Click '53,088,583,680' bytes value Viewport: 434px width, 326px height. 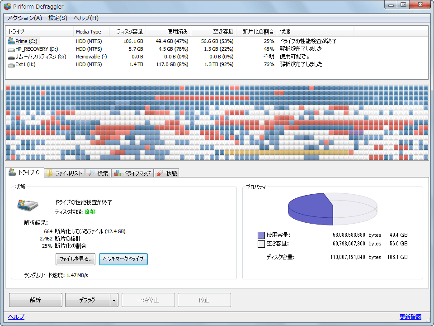349,235
